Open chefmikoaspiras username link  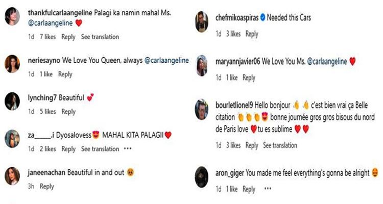pos(237,18)
